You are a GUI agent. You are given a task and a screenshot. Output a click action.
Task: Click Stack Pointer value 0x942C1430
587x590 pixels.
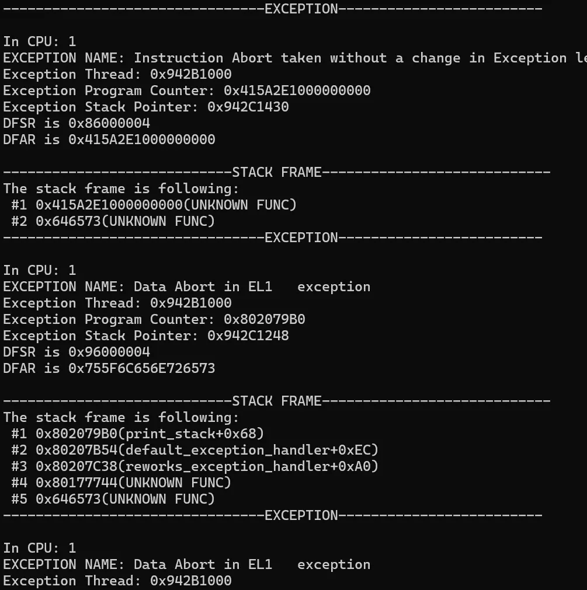[248, 107]
